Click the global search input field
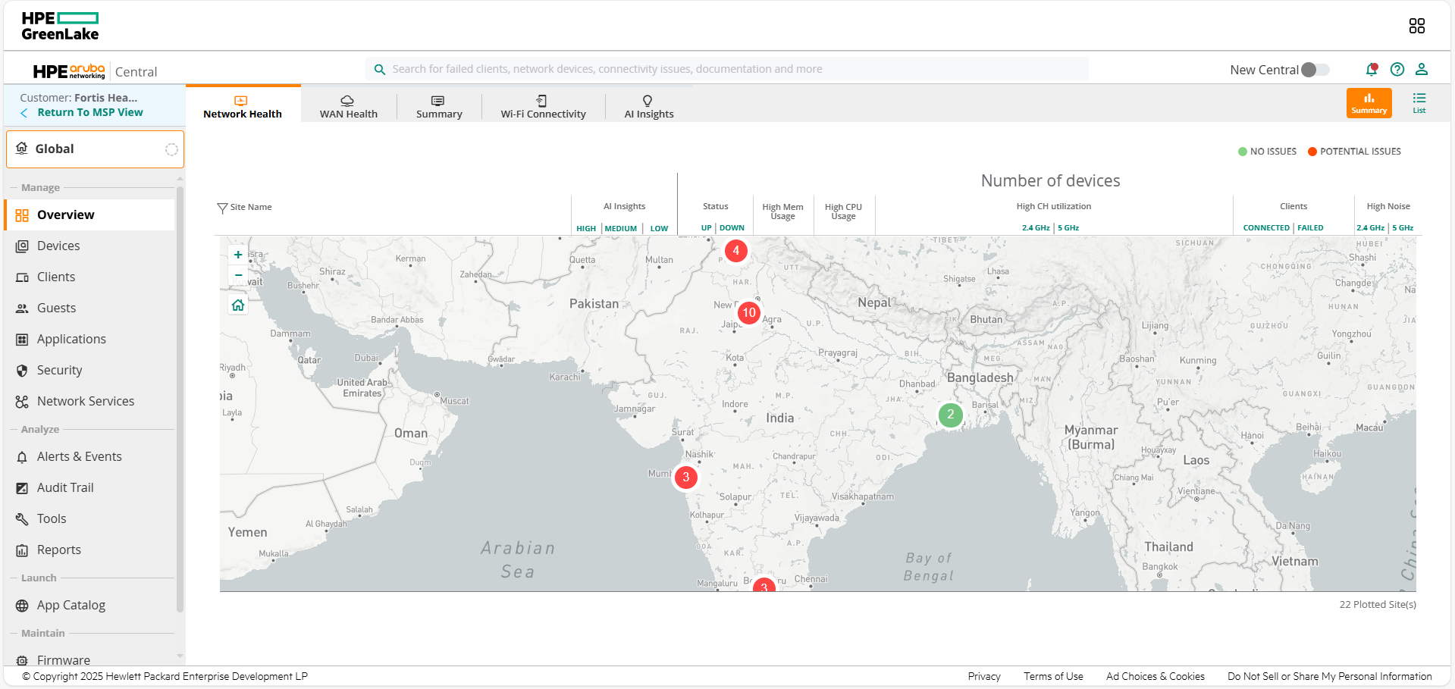This screenshot has width=1455, height=689. (x=728, y=69)
